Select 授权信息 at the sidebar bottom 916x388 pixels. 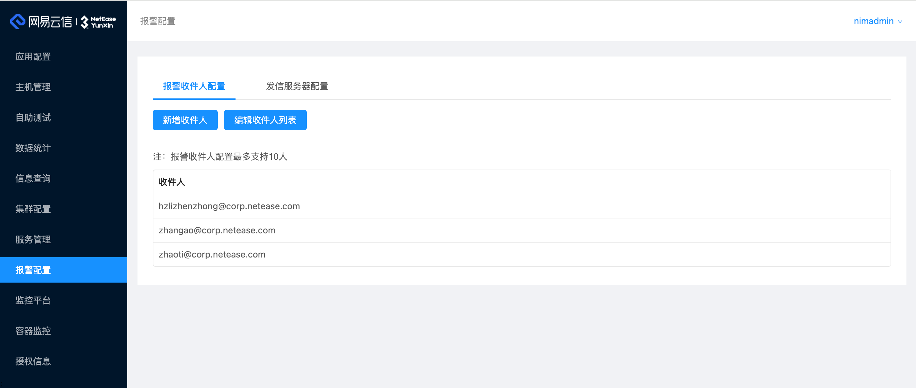click(33, 361)
